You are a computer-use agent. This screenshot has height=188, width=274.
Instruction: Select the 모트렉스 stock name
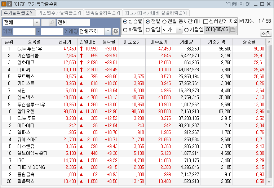(x=26, y=76)
